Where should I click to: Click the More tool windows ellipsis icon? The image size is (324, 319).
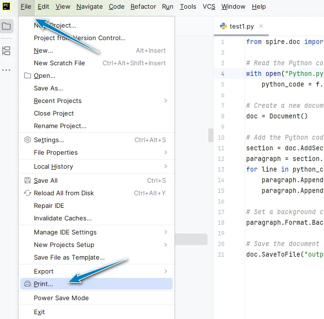pyautogui.click(x=6, y=70)
